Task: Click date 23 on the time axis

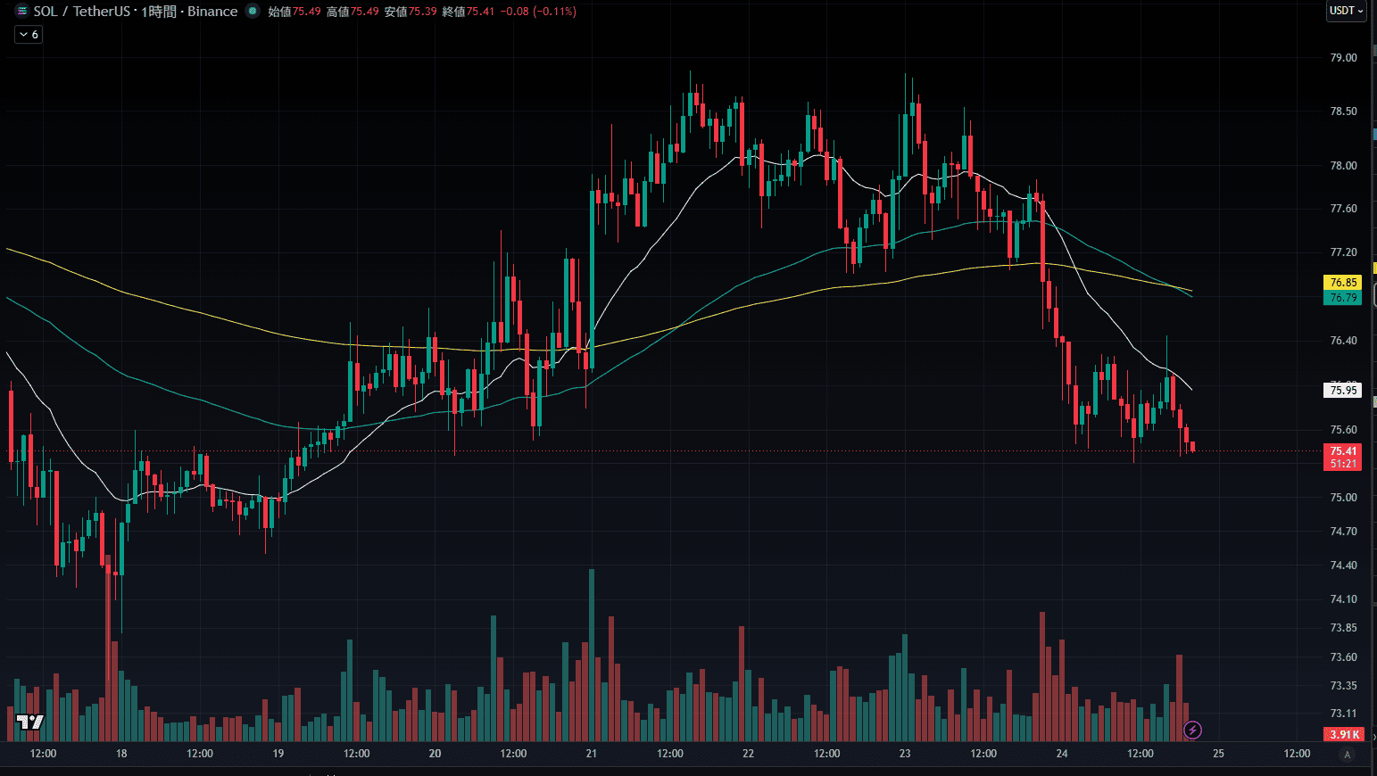Action: (x=905, y=754)
